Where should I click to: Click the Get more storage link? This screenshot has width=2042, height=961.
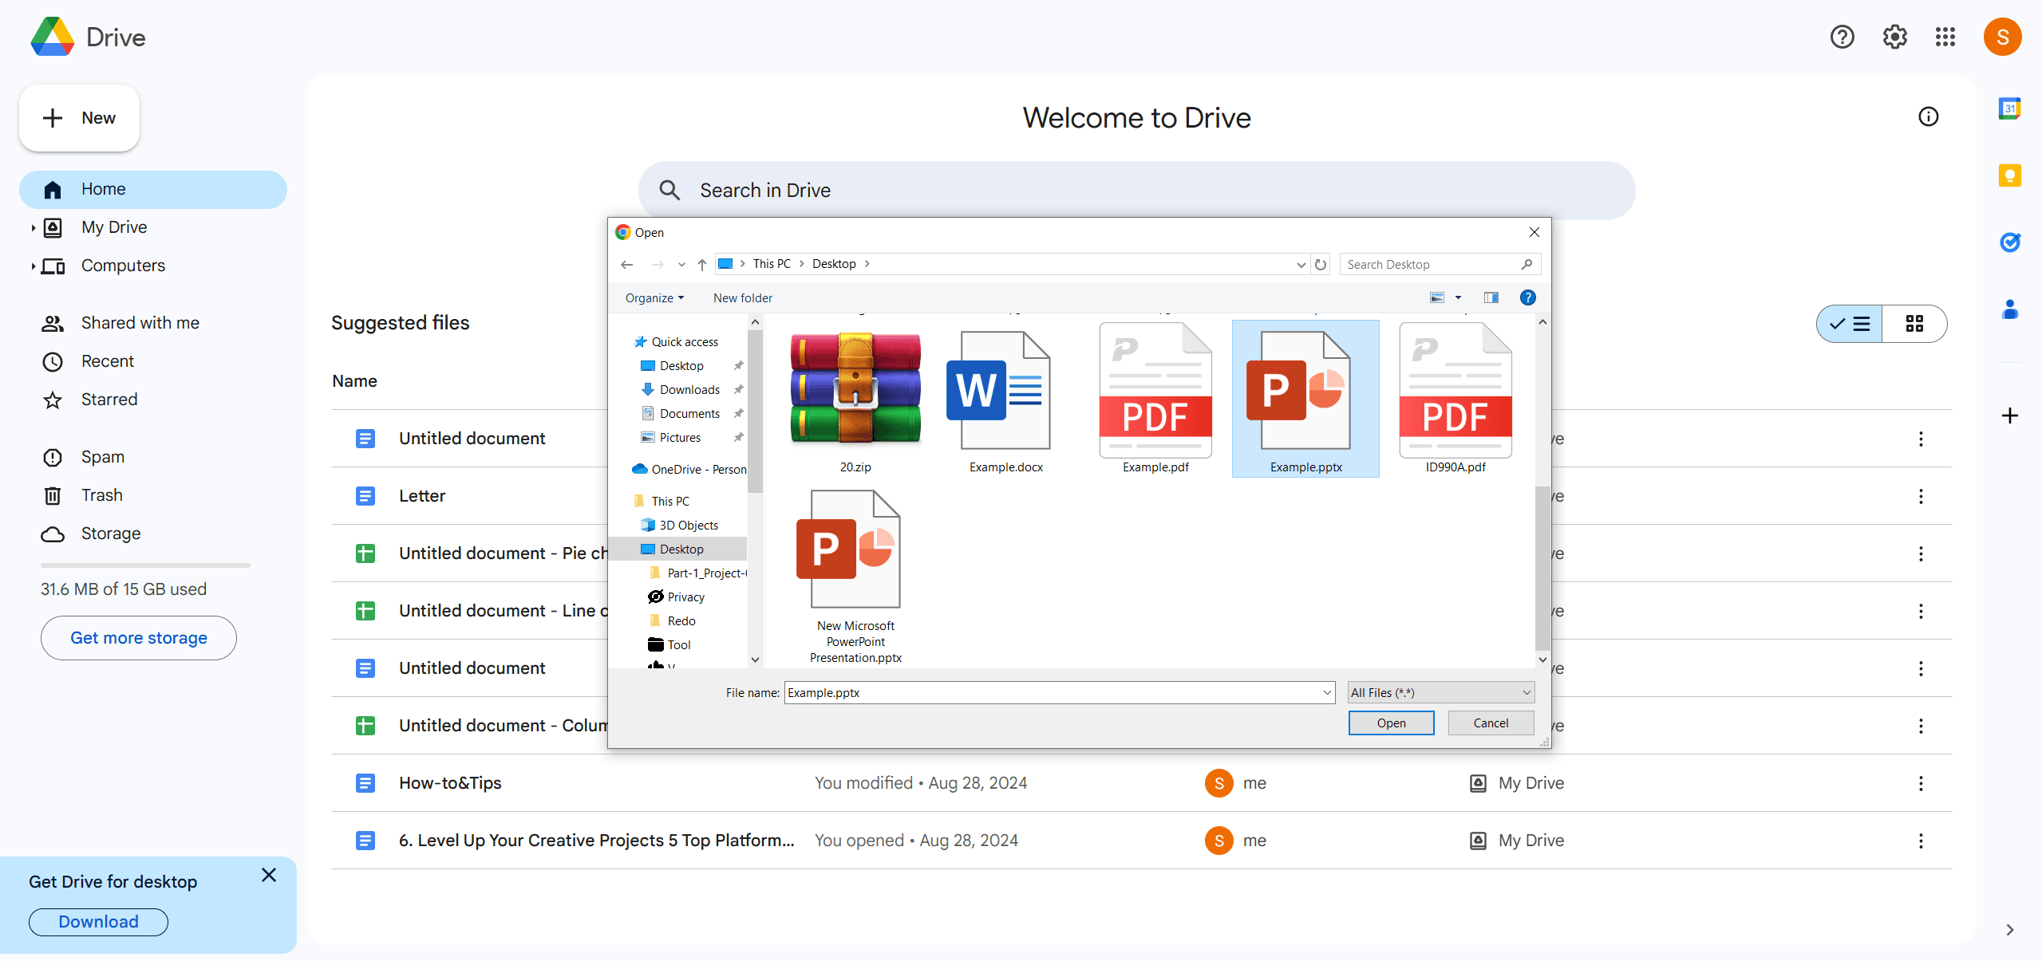[x=138, y=636]
